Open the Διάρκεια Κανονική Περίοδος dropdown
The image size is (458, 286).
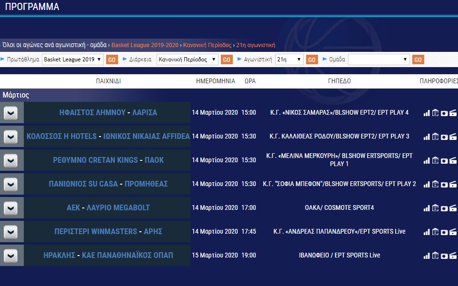tap(188, 59)
